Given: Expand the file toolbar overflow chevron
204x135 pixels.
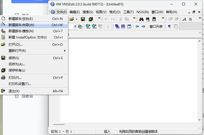Looking at the screenshot, I should tap(99, 18).
